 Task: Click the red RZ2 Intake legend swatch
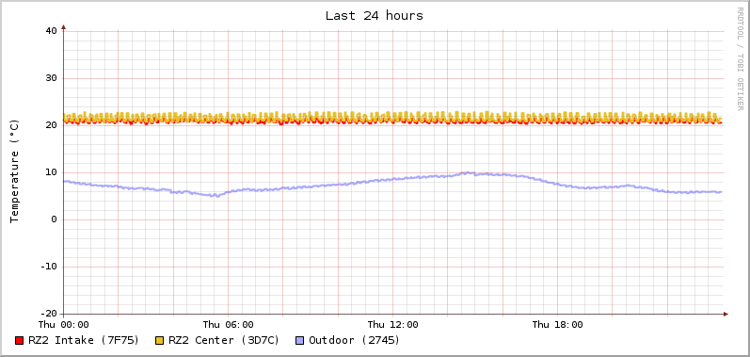(x=19, y=341)
